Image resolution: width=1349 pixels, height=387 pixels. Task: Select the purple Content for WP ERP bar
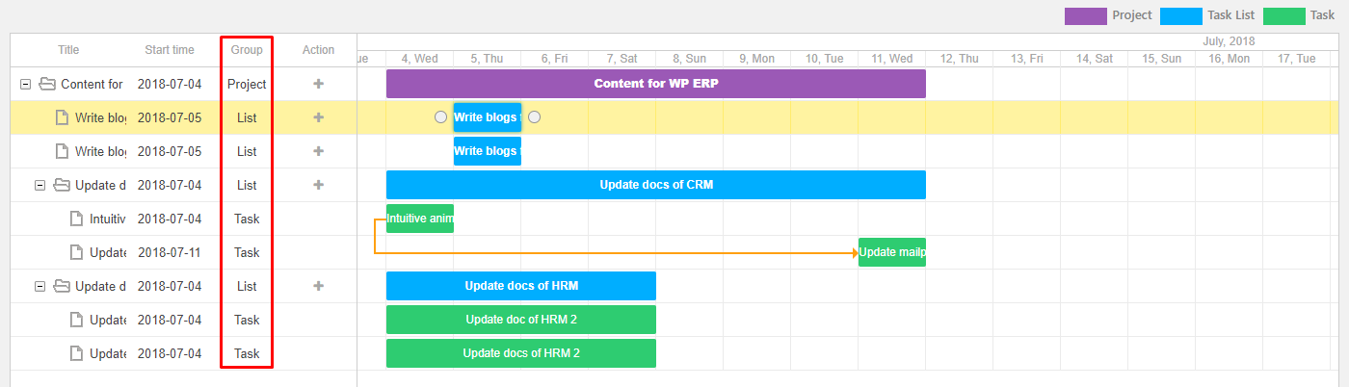click(x=656, y=84)
